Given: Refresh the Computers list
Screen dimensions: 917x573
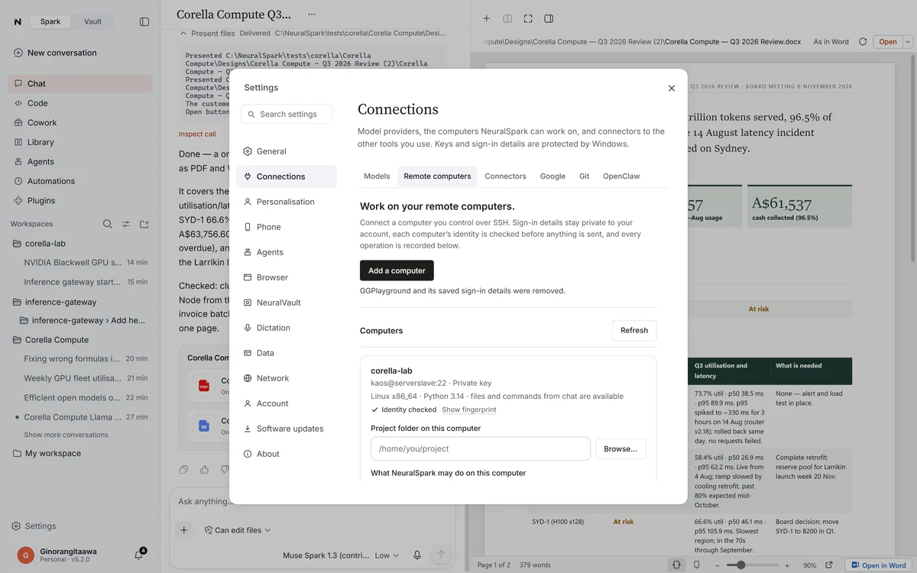Looking at the screenshot, I should 634,331.
